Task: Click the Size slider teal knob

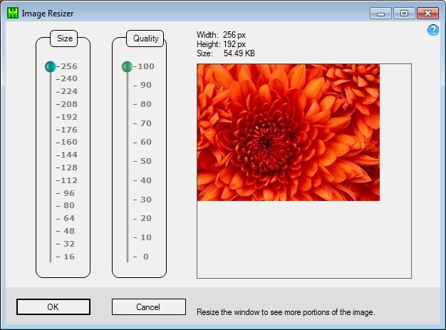Action: tap(51, 66)
